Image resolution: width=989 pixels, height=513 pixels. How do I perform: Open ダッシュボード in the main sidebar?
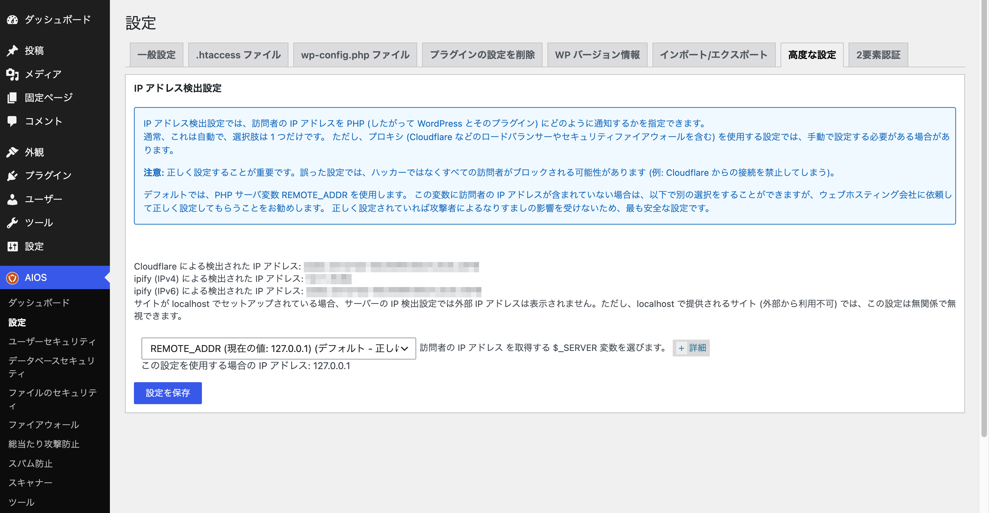click(x=55, y=20)
